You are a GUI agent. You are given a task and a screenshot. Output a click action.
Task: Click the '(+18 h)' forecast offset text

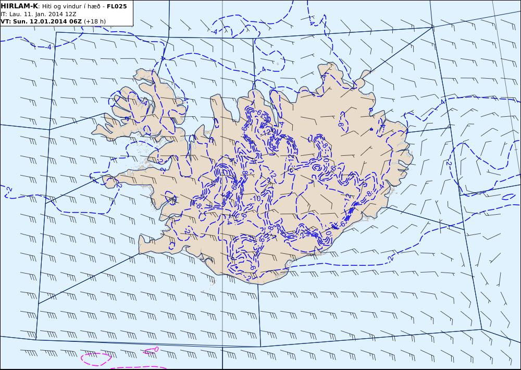[95, 21]
